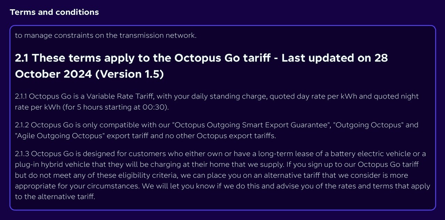Click final line "to the alternative tariff."
This screenshot has height=220, width=445.
55,197
